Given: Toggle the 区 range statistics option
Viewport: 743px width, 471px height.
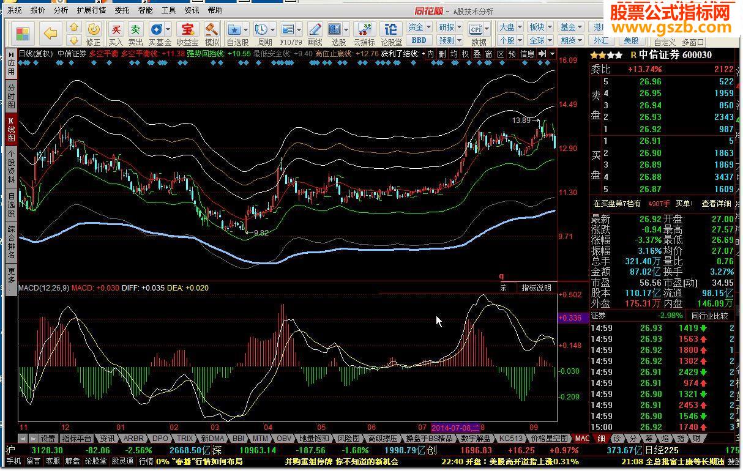Looking at the screenshot, I should (500, 54).
